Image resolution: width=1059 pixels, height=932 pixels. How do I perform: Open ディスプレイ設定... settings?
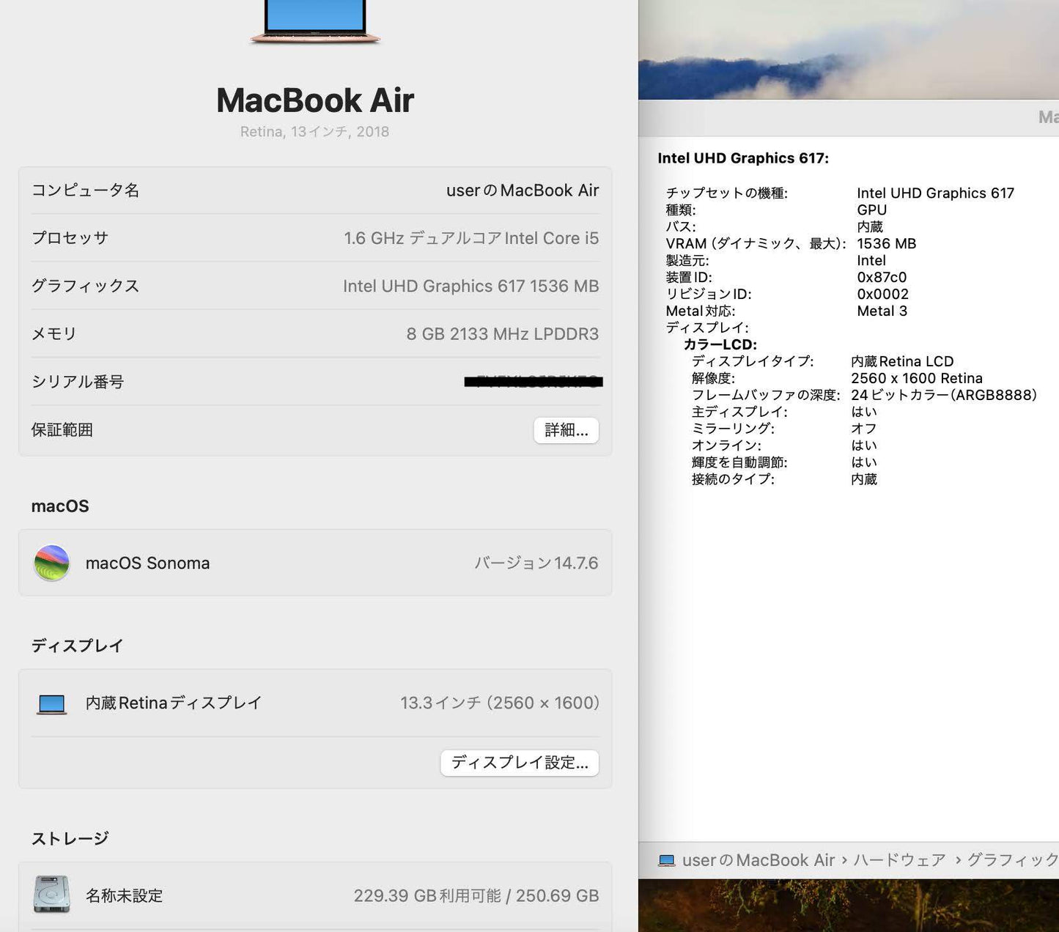tap(520, 763)
